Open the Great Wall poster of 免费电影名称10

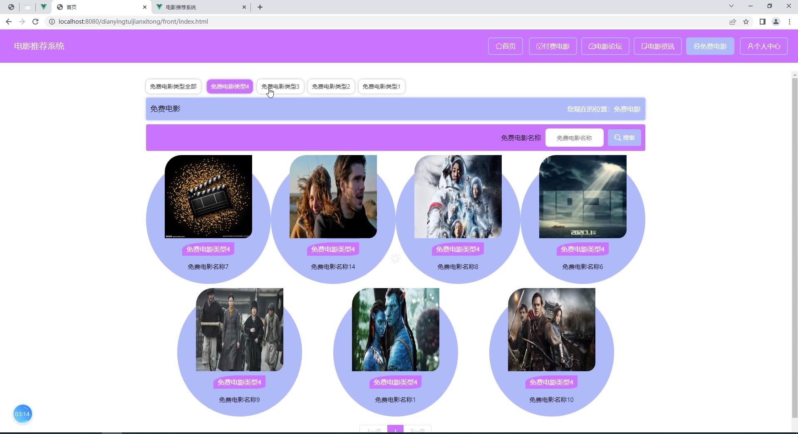[x=552, y=330]
